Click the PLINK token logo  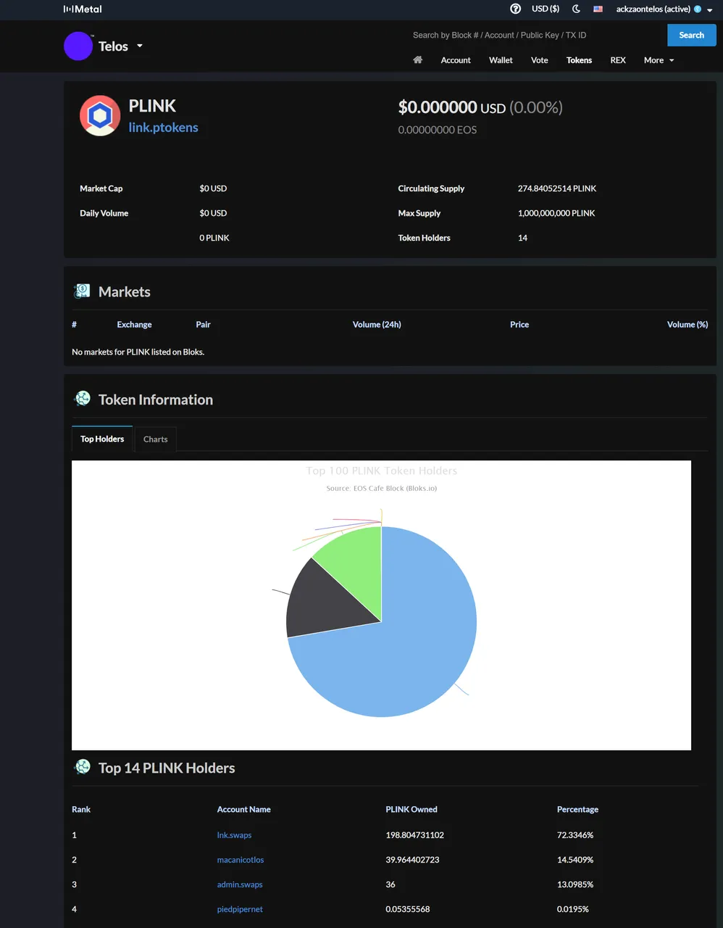[x=100, y=115]
